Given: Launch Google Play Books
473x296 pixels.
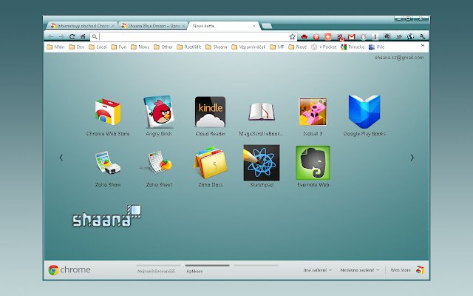Looking at the screenshot, I should tap(364, 112).
